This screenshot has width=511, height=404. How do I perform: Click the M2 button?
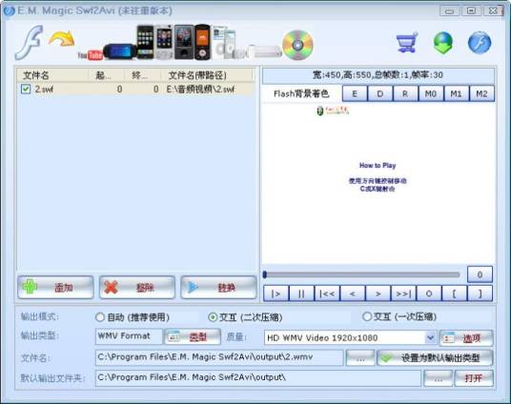[481, 93]
